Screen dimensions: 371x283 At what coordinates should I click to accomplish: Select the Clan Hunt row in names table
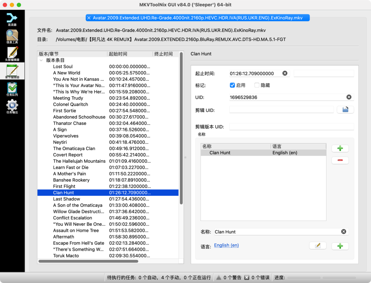(263, 152)
